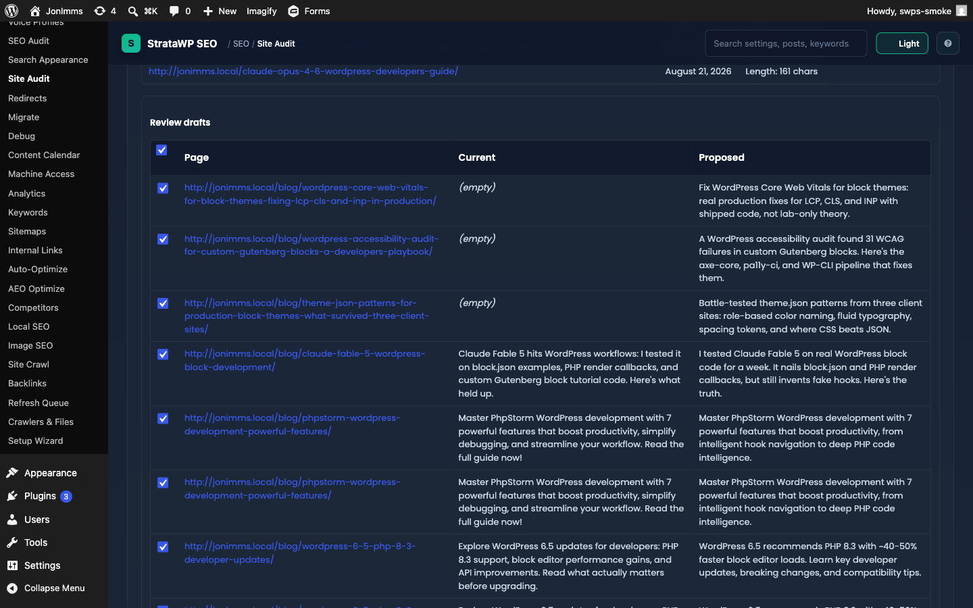Open the Redirects page
The image size is (973, 608).
click(28, 98)
